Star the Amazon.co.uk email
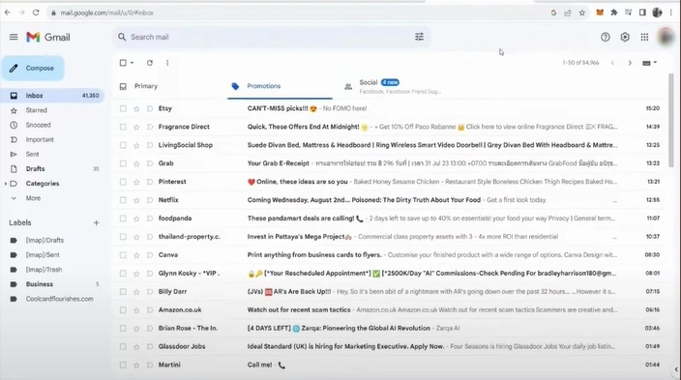Viewport: 681px width, 380px height. (x=136, y=310)
